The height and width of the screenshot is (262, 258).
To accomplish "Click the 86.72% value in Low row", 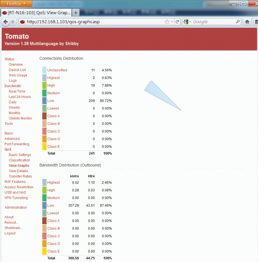I will (x=106, y=101).
